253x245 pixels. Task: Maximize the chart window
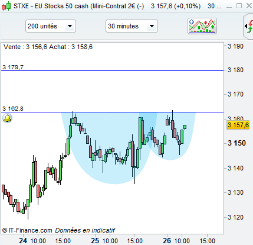(239, 6)
